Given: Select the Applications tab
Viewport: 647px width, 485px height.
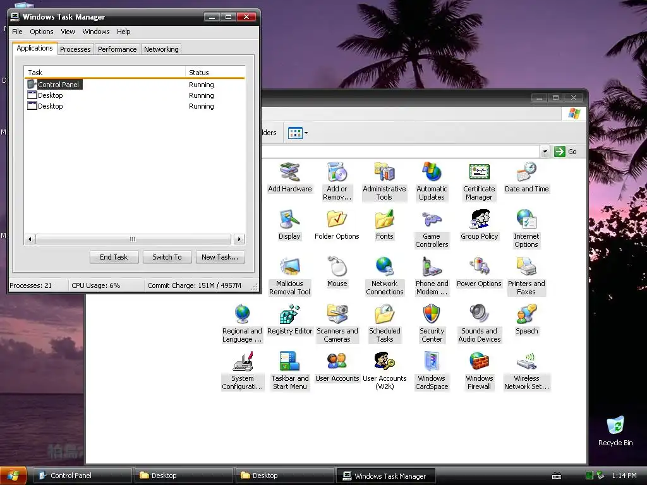Looking at the screenshot, I should coord(35,48).
